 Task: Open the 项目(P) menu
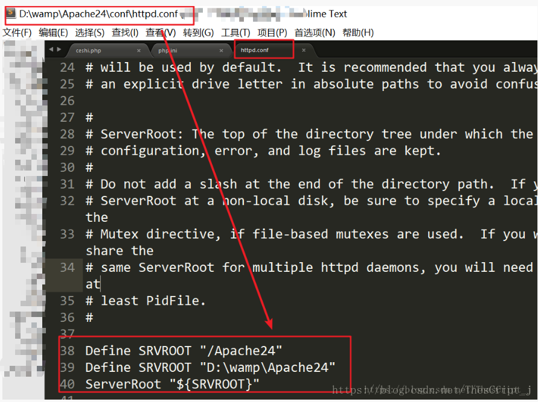pos(272,33)
